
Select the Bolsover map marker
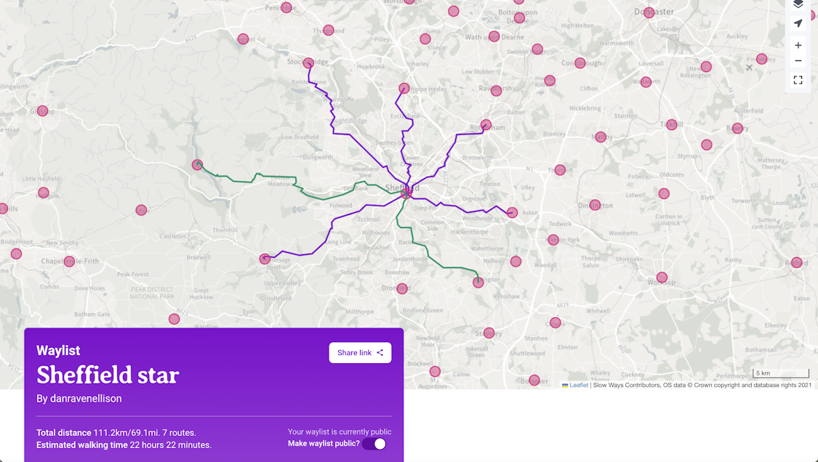(x=534, y=380)
